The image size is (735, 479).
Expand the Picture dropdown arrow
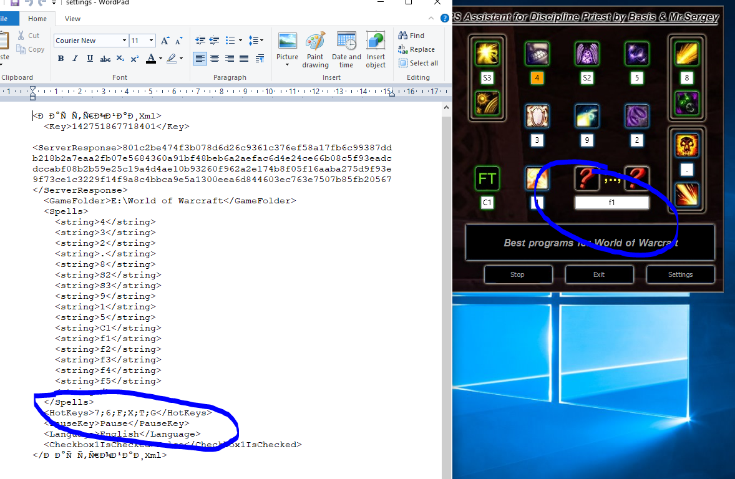287,65
